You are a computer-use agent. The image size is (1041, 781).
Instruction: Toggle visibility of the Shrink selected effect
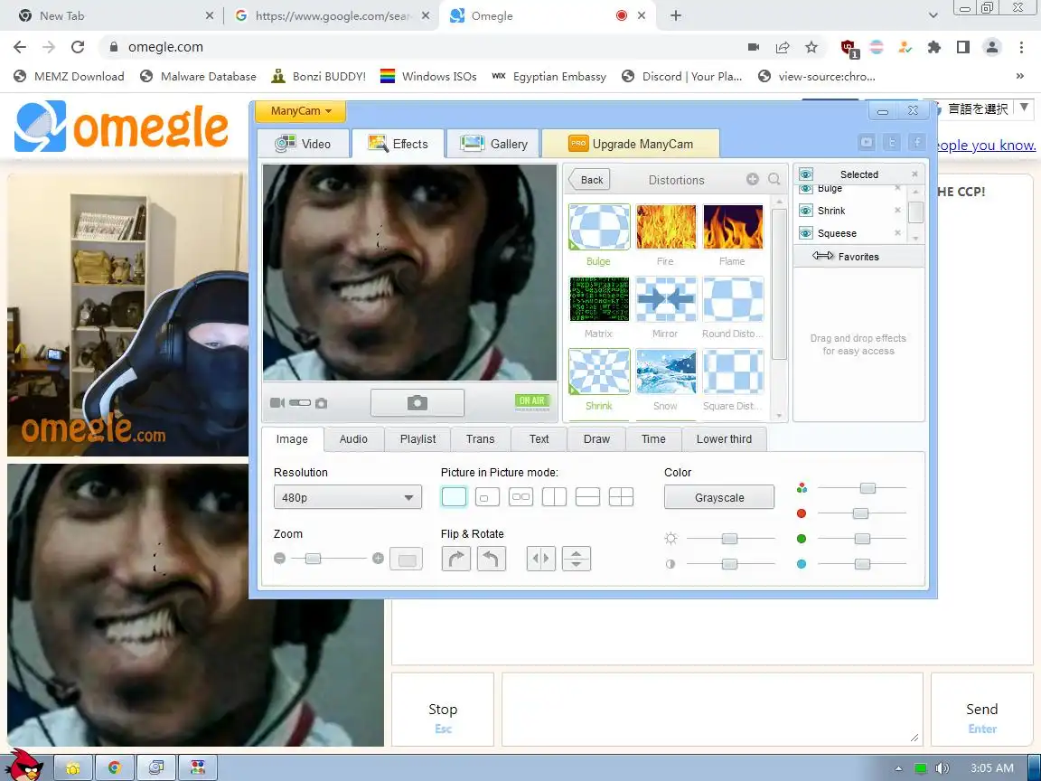(x=806, y=211)
